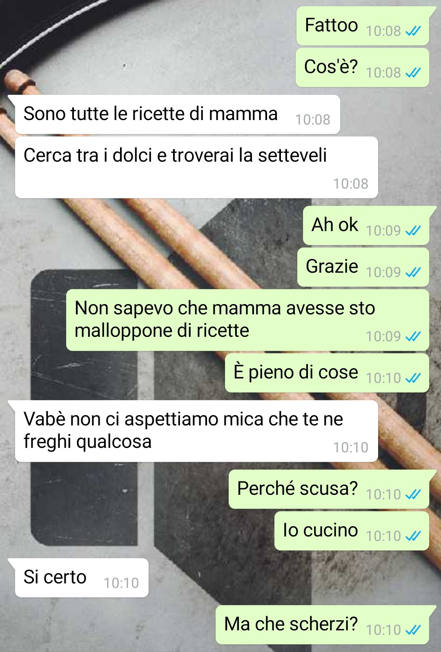
Task: Tap read ticks next to 'Perché scusa?'
Action: point(413,494)
